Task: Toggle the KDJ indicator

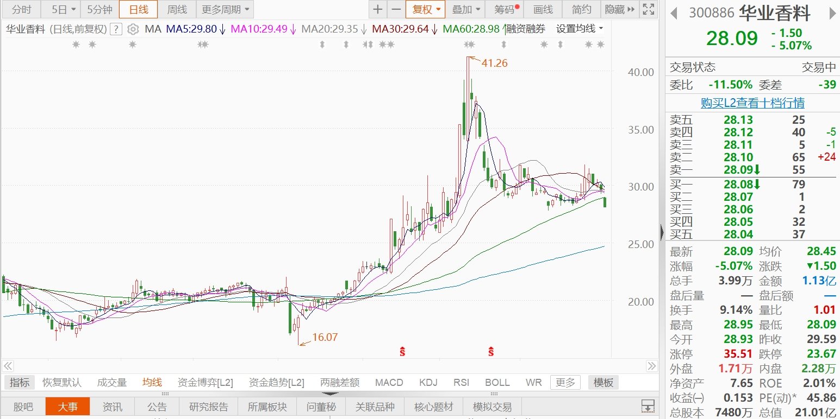Action: click(428, 383)
